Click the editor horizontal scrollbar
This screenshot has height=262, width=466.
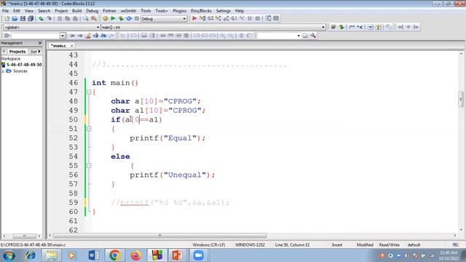pyautogui.click(x=160, y=236)
